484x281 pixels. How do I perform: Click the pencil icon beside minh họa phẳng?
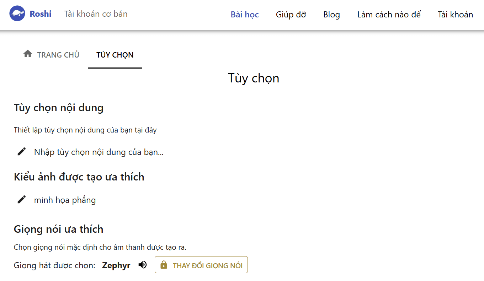click(x=21, y=199)
